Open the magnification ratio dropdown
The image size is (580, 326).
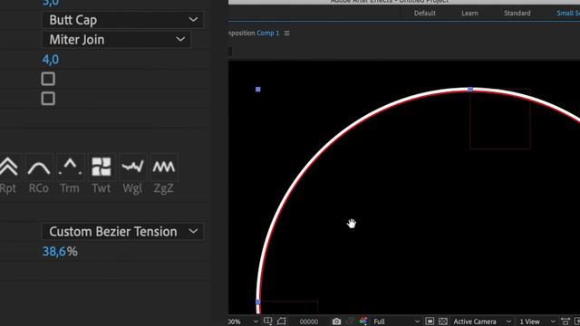(x=243, y=321)
